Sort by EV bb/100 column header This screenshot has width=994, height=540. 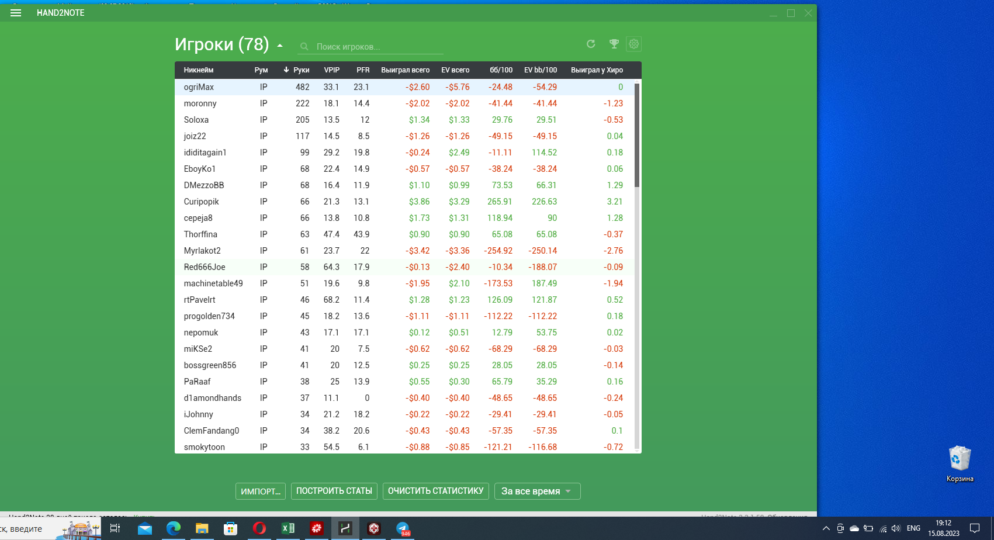point(541,70)
